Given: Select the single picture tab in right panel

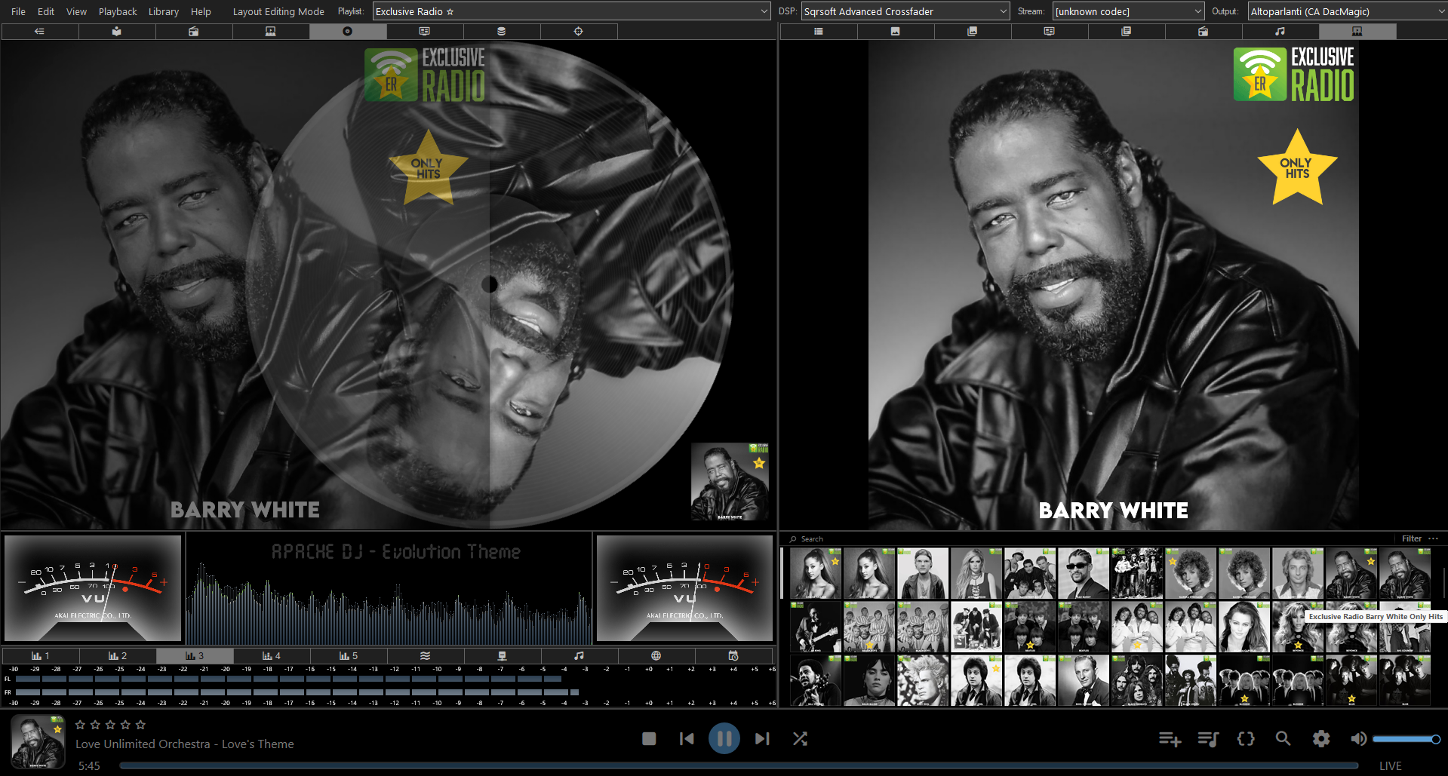Looking at the screenshot, I should (896, 31).
